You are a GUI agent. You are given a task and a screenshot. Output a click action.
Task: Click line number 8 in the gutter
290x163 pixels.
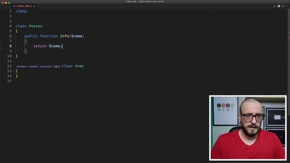[10, 46]
